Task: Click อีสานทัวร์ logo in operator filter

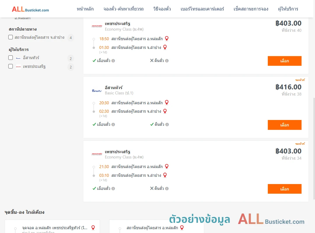Action: [x=18, y=58]
